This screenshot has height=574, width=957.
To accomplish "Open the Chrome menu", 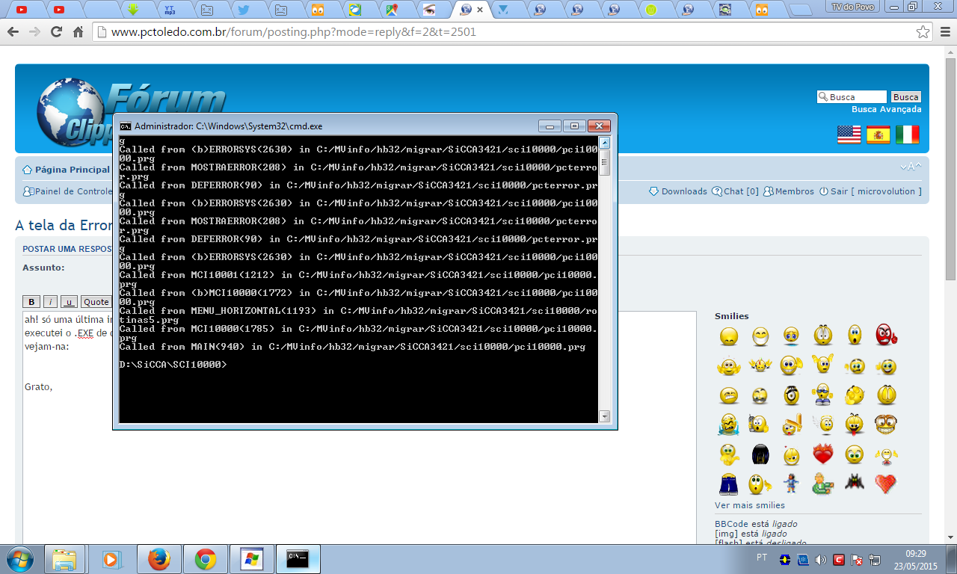I will [944, 32].
